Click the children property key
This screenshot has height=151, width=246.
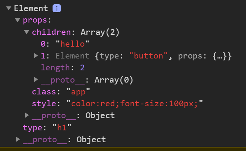click(51, 32)
